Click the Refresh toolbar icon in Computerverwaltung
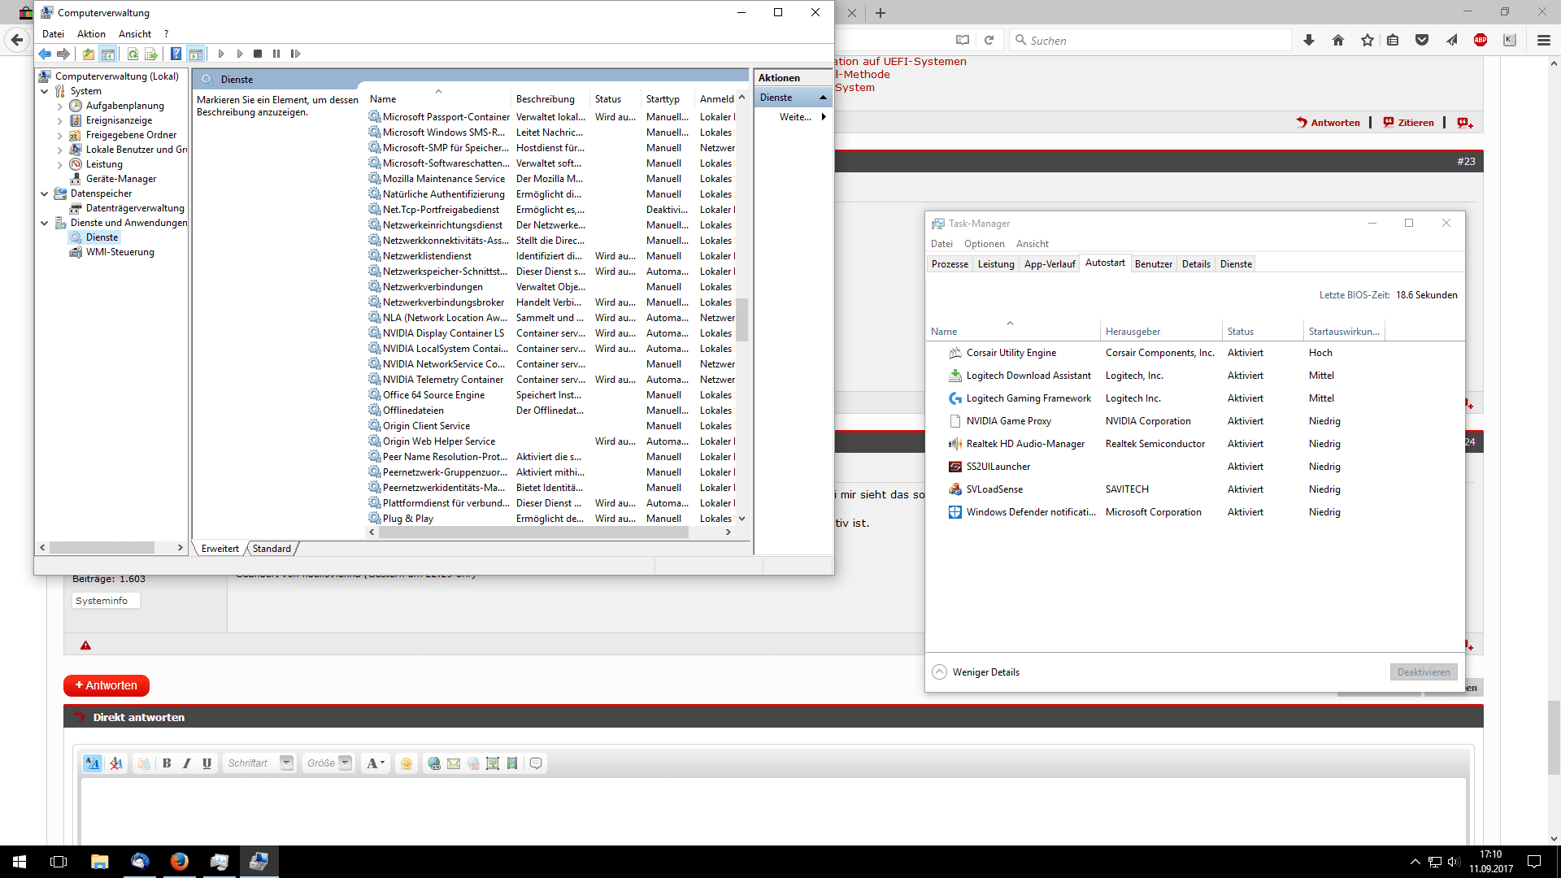1561x878 pixels. pos(133,54)
